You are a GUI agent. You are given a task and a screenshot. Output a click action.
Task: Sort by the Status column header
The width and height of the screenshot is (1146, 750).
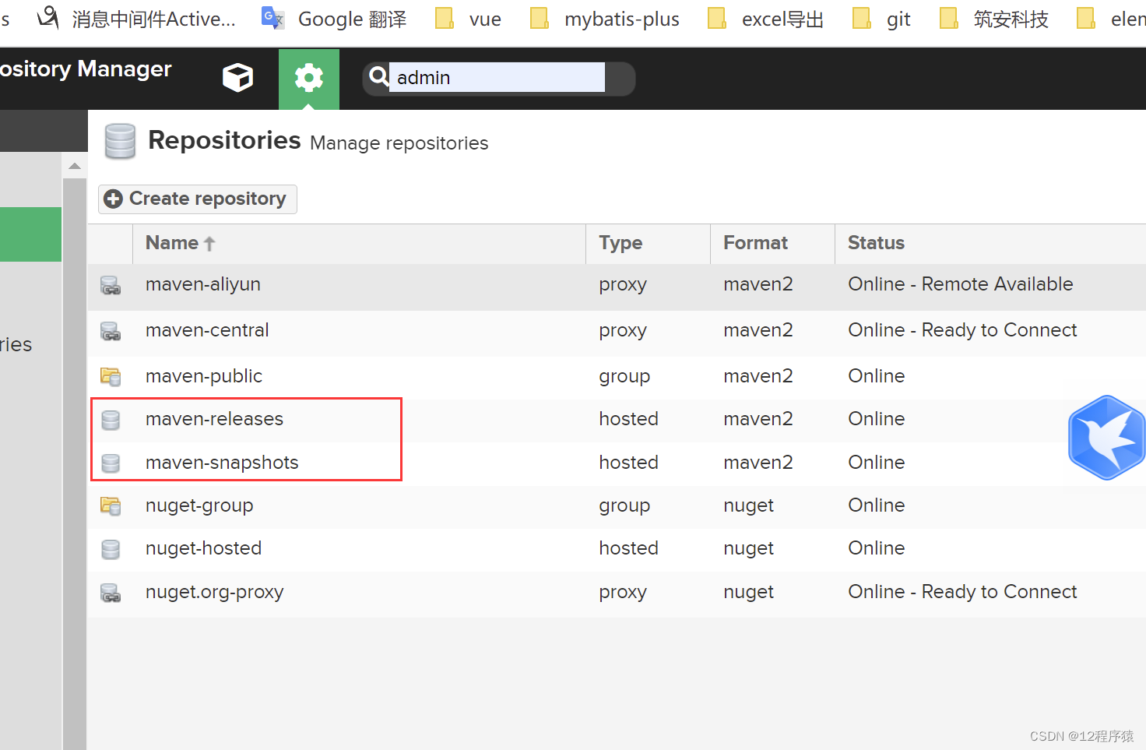point(990,243)
